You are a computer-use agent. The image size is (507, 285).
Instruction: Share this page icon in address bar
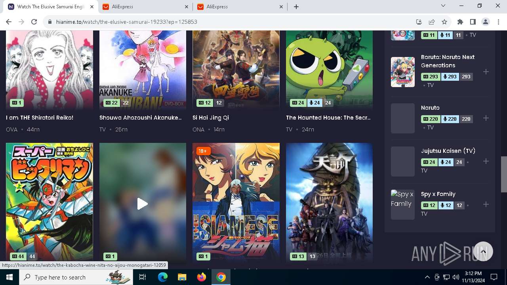tap(432, 22)
